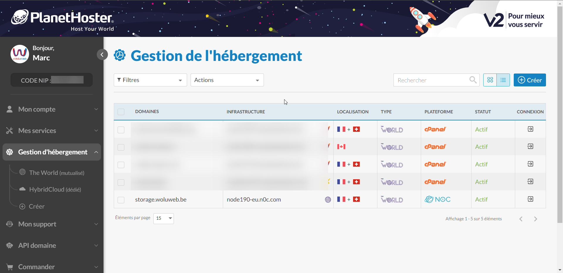
Task: Collapse sidebar with the arrow button
Action: click(x=102, y=54)
